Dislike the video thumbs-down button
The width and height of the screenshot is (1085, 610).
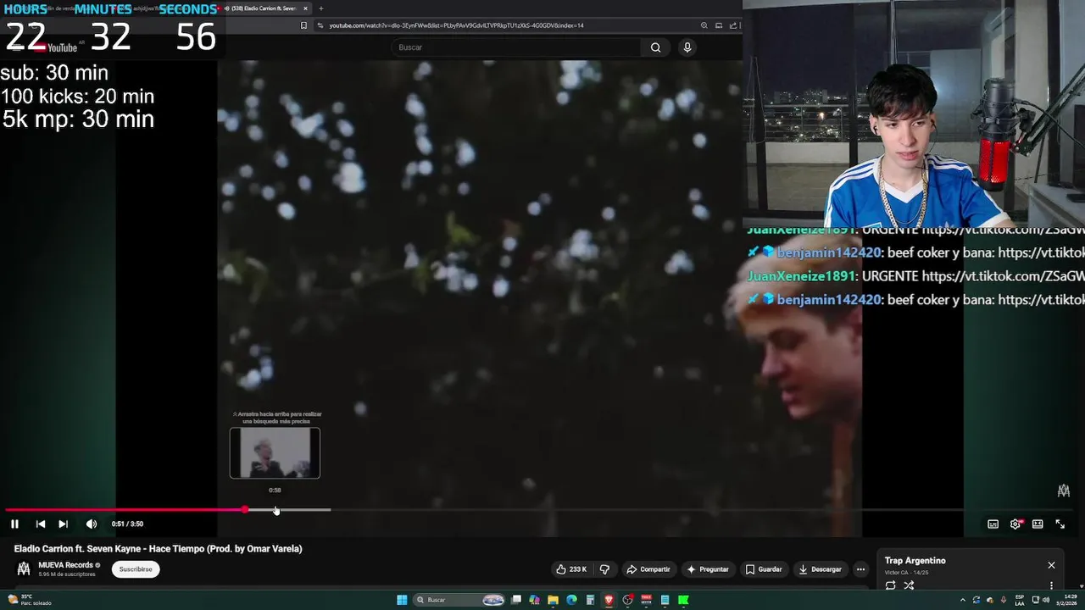604,569
